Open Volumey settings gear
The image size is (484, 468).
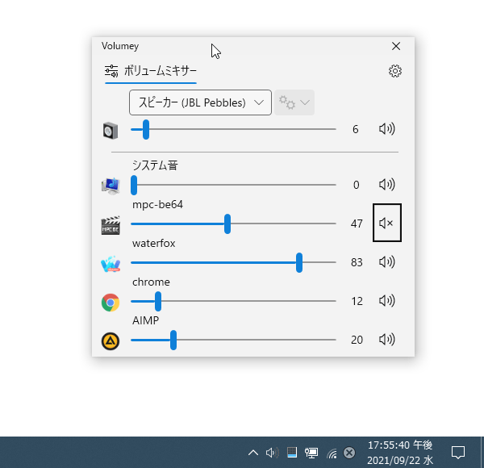[394, 71]
